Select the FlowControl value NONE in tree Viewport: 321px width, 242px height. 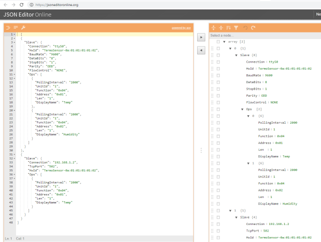pyautogui.click(x=274, y=102)
